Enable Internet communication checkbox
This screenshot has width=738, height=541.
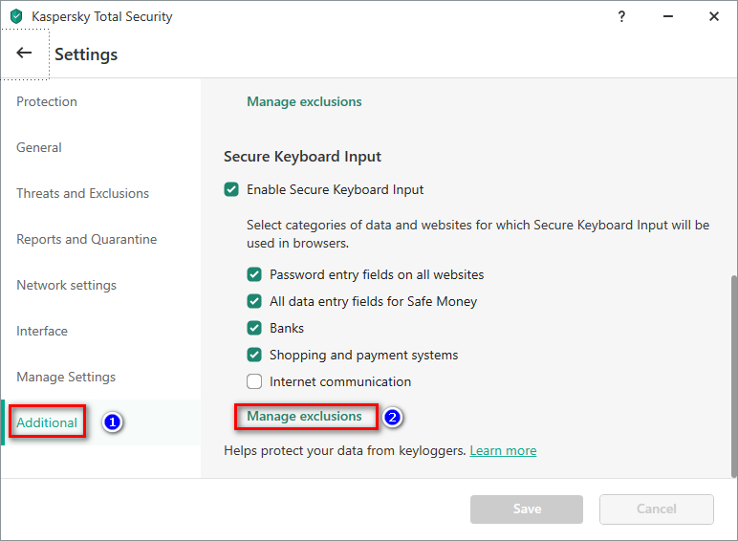pyautogui.click(x=254, y=381)
